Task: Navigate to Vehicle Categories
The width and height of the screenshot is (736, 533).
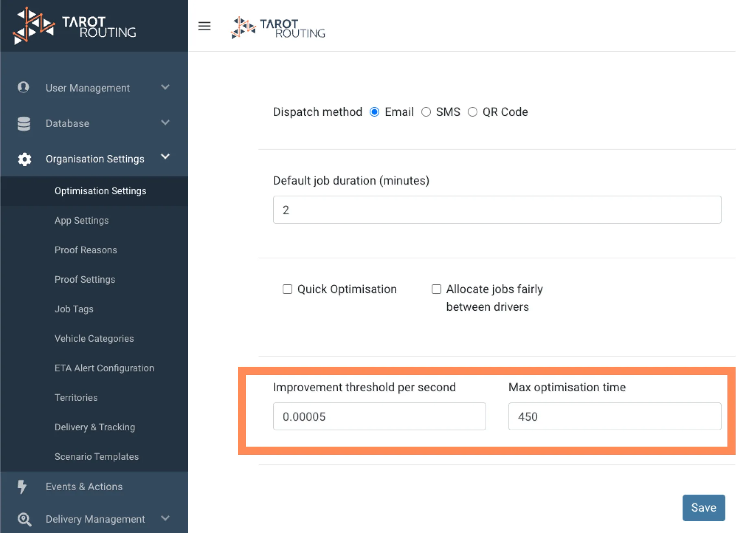Action: [x=94, y=339]
